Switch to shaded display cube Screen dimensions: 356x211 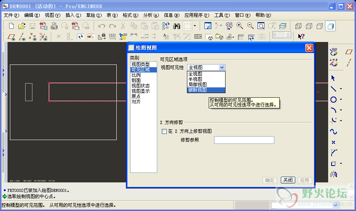[x=330, y=26]
